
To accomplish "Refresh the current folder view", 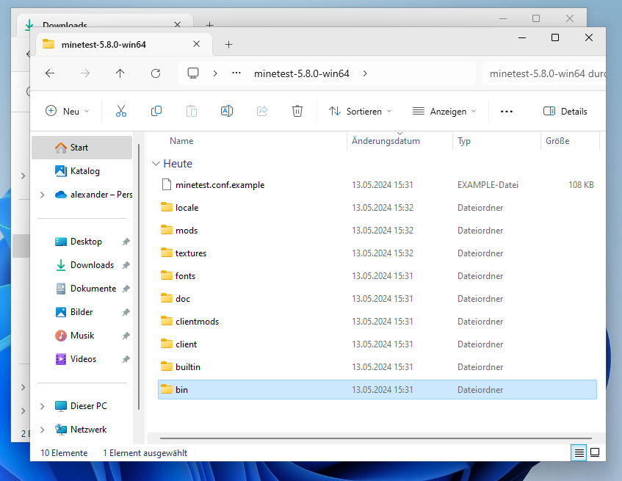I will pyautogui.click(x=156, y=73).
